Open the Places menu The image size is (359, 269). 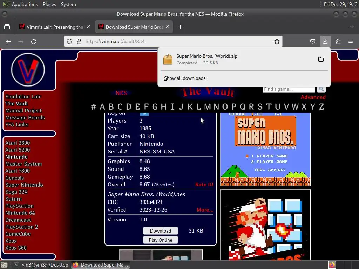(49, 4)
